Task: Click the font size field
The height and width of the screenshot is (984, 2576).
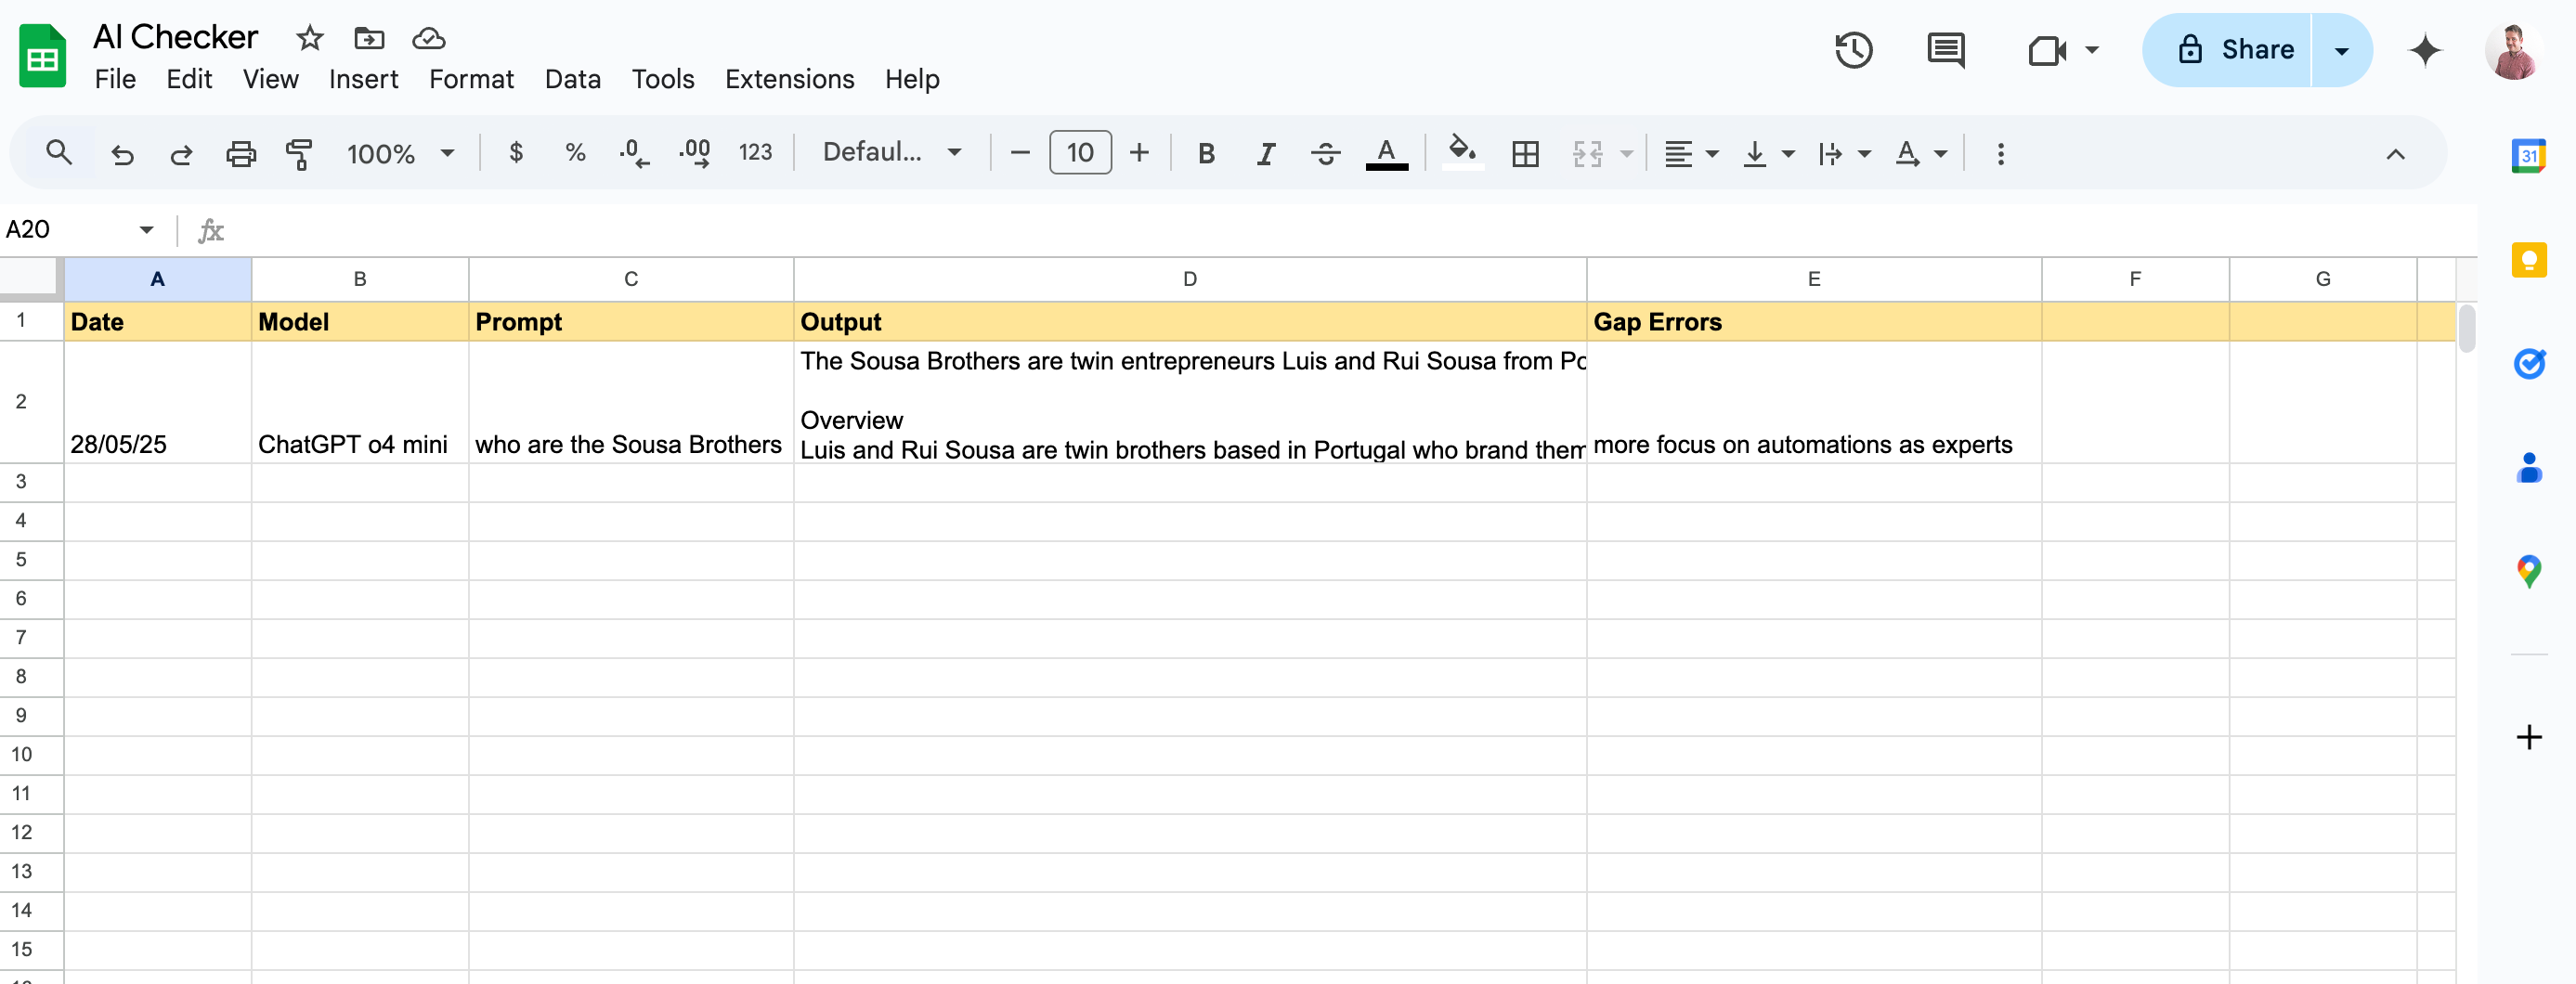Action: coord(1079,152)
